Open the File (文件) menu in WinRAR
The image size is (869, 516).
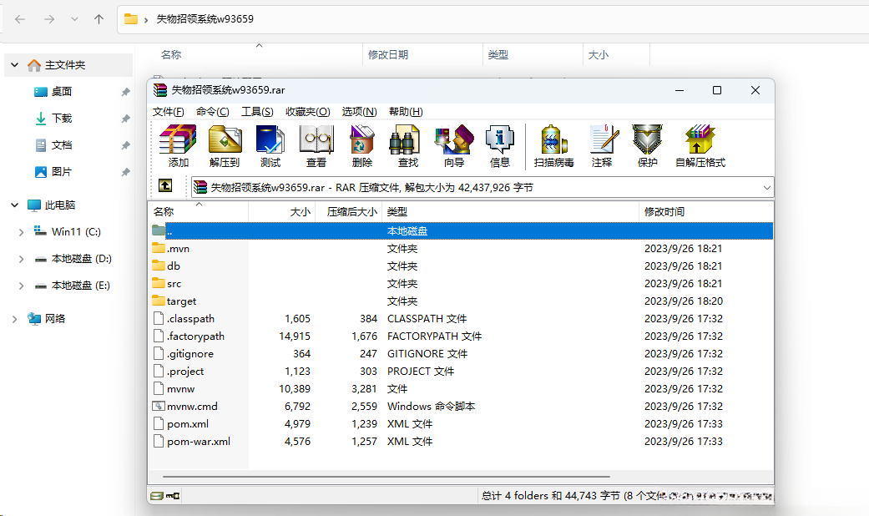[x=168, y=111]
